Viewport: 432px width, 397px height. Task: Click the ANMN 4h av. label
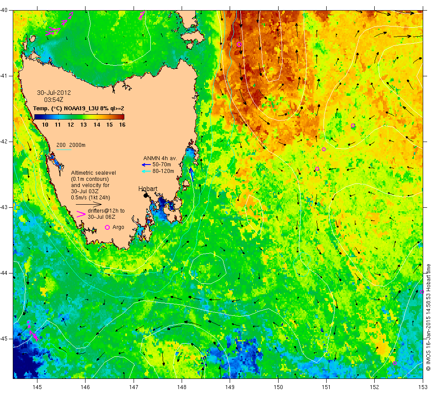(160, 158)
